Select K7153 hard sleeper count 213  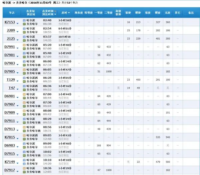(138, 22)
